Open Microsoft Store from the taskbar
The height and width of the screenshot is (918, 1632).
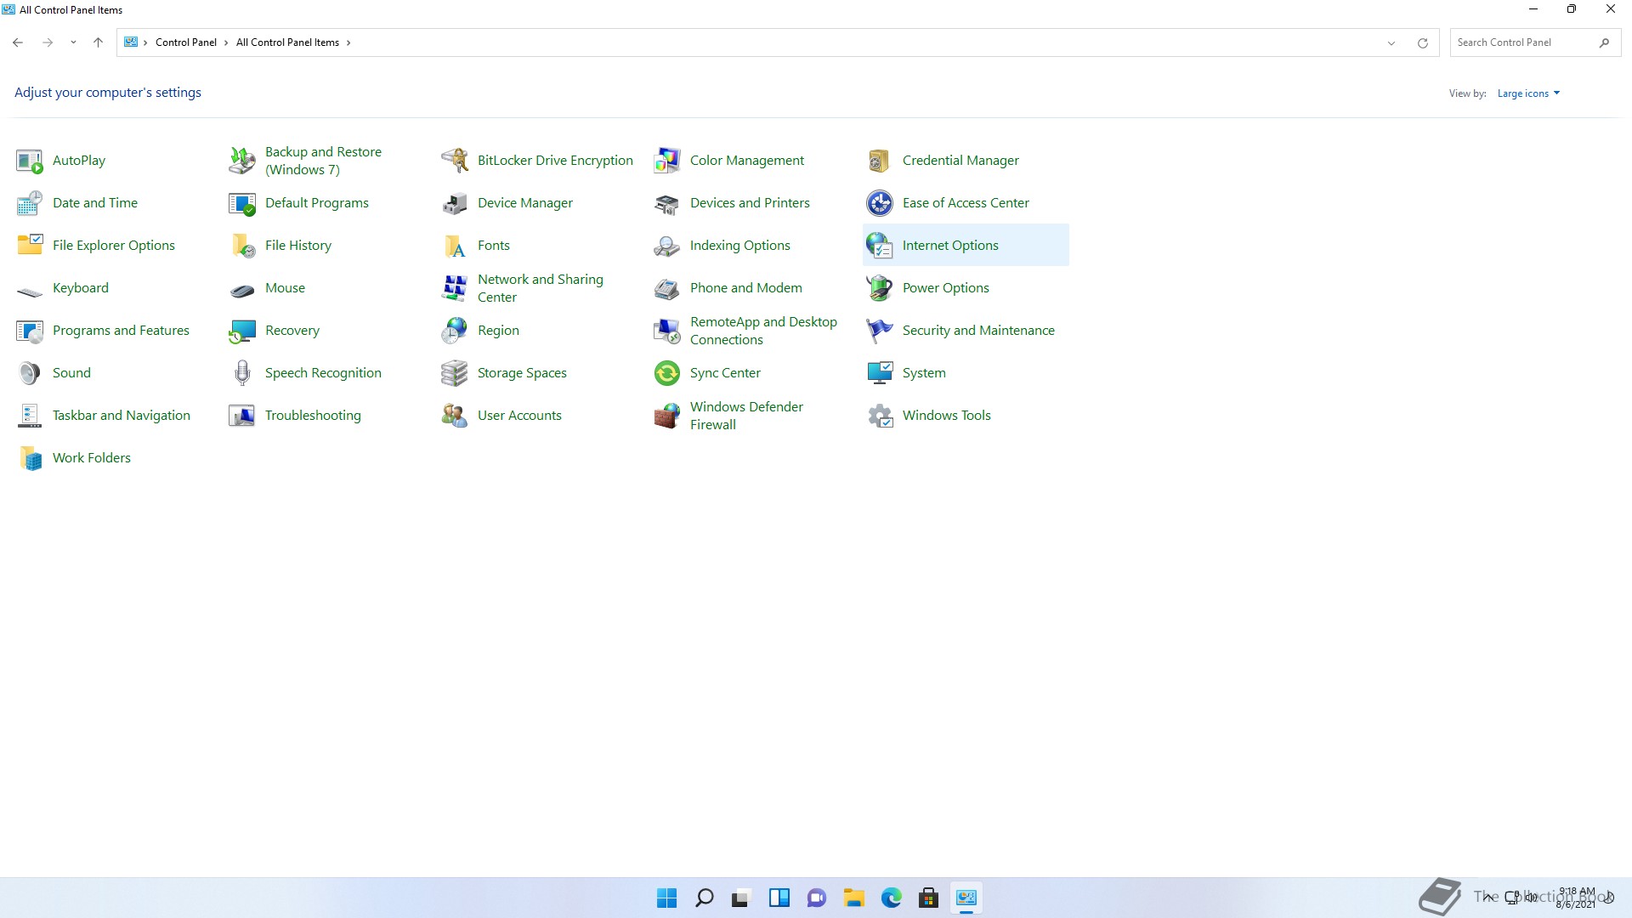coord(929,898)
